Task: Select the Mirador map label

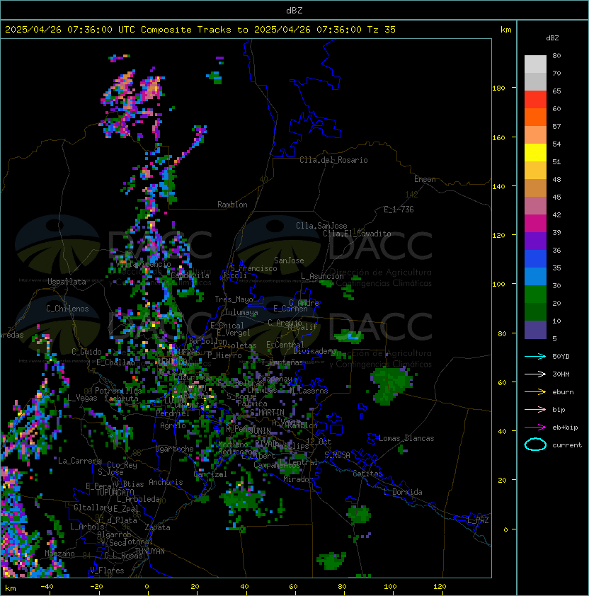Action: tap(298, 479)
